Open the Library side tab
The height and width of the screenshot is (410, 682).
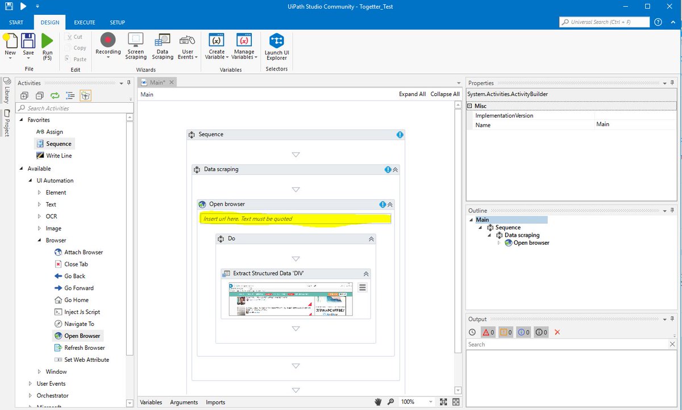click(7, 91)
